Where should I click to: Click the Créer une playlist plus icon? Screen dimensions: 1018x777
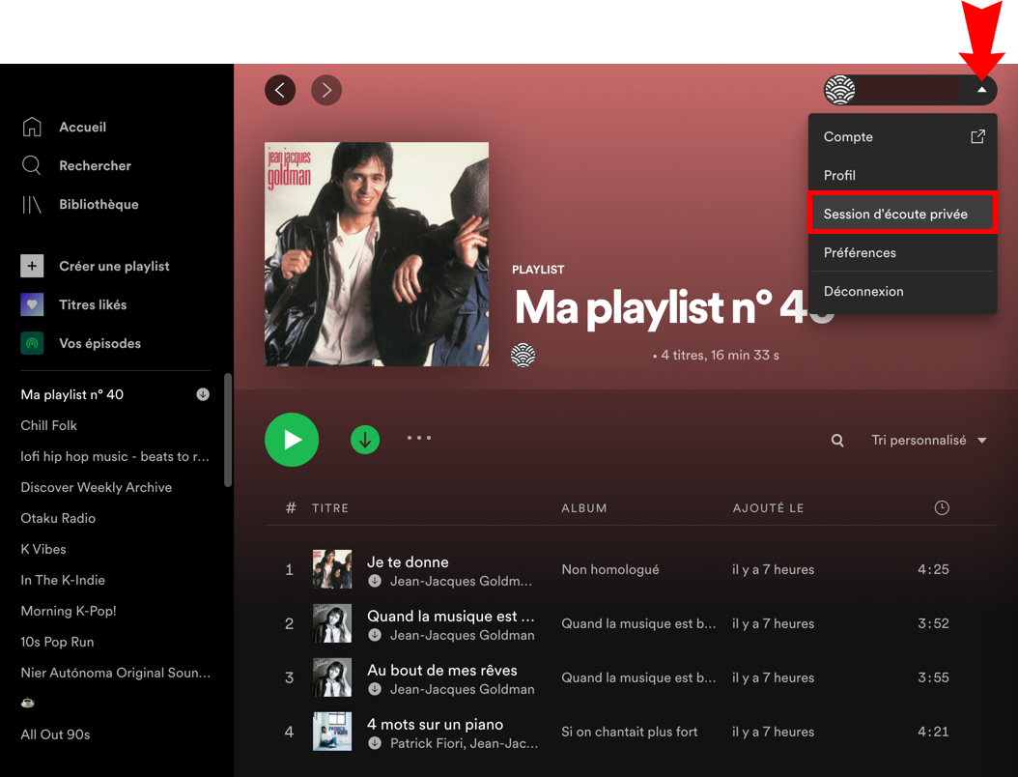click(x=33, y=266)
